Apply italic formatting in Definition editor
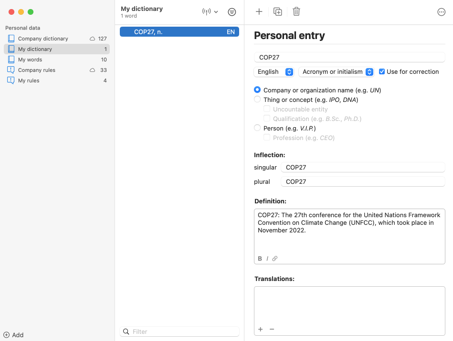 click(267, 259)
